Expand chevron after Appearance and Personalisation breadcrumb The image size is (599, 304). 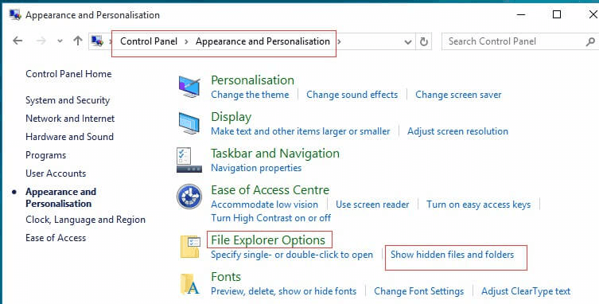[x=339, y=41]
